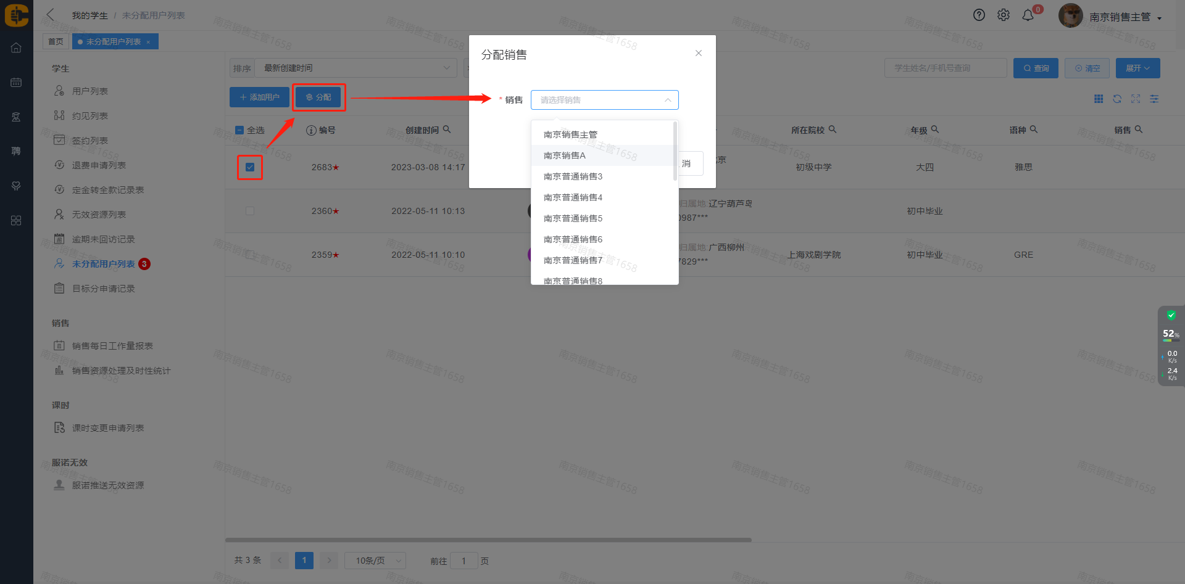
Task: Select 南京普通销售5 option
Action: pos(573,218)
